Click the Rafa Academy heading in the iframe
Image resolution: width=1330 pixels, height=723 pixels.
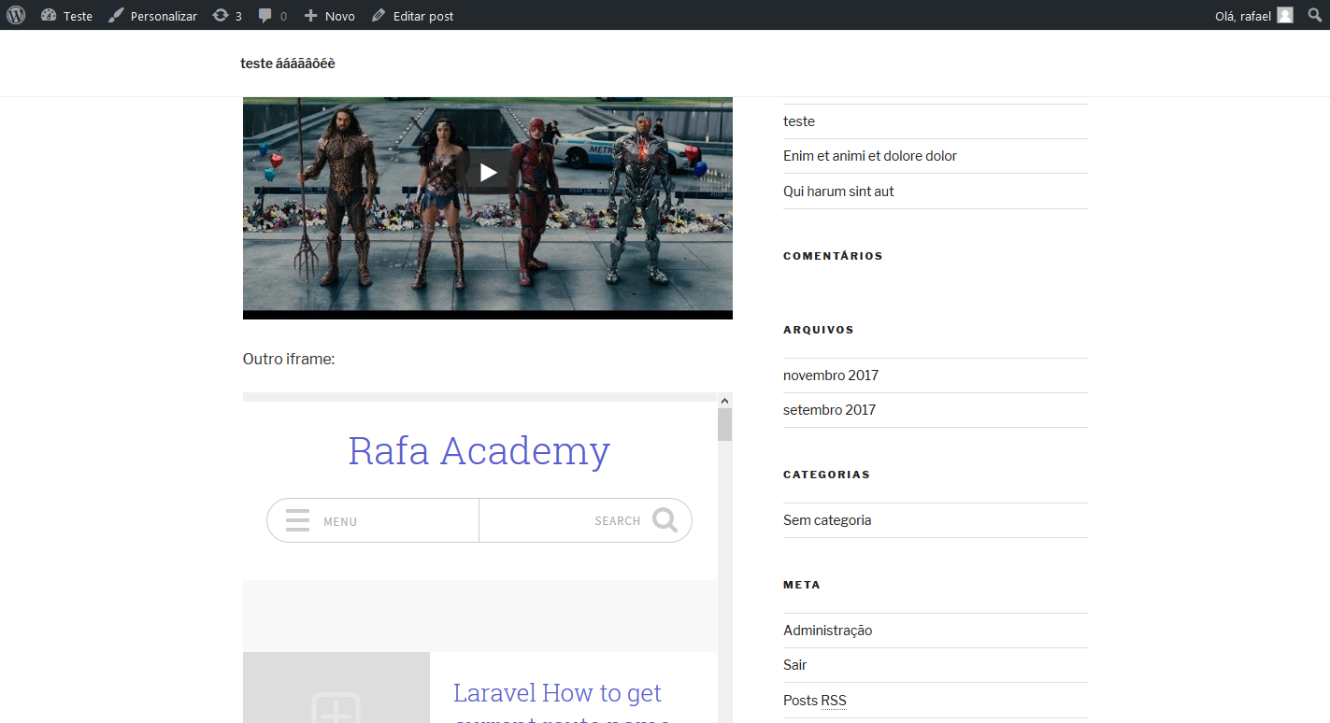479,450
